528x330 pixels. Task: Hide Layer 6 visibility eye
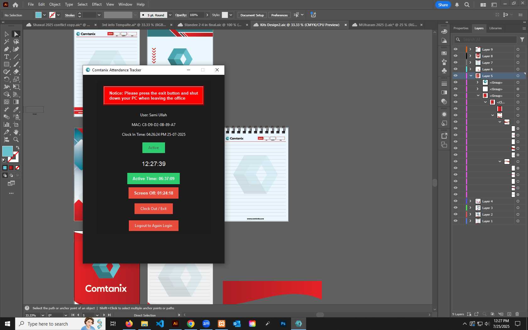(x=455, y=69)
